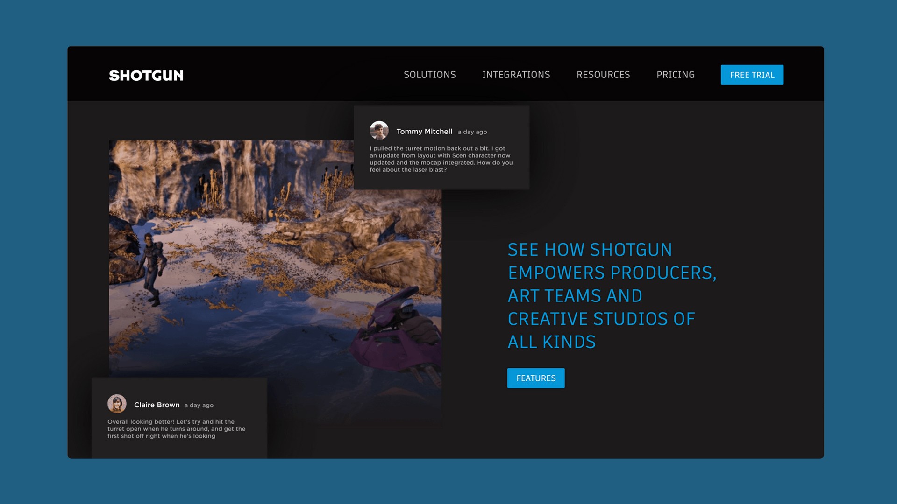Click Claire Brown's avatar photo
Image resolution: width=897 pixels, height=504 pixels.
pos(117,404)
